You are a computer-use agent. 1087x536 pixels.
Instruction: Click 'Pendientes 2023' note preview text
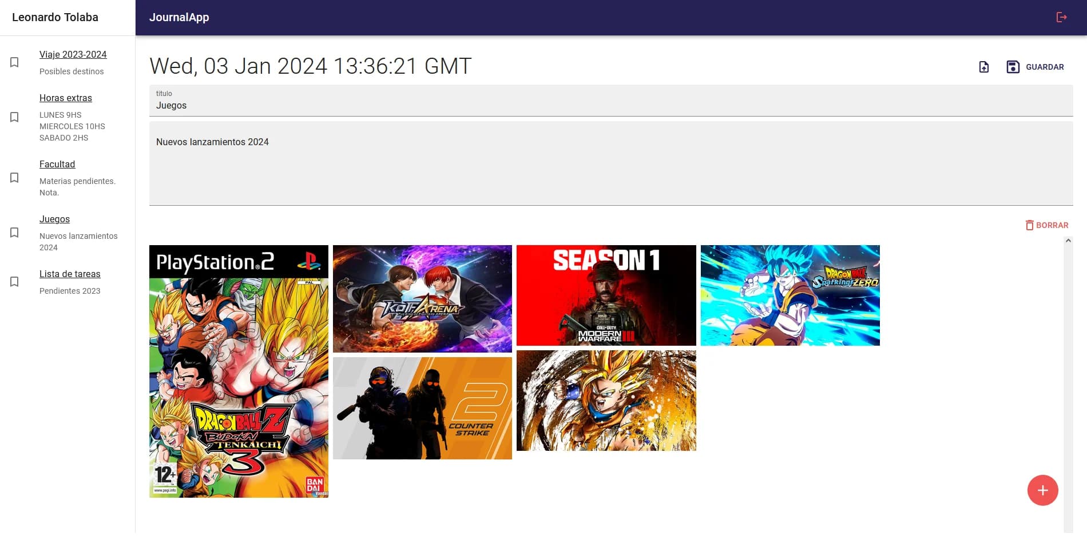pyautogui.click(x=70, y=291)
